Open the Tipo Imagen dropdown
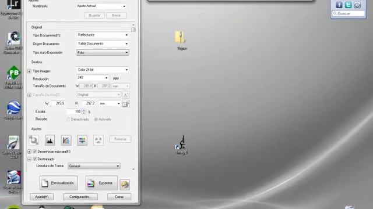 pos(103,70)
